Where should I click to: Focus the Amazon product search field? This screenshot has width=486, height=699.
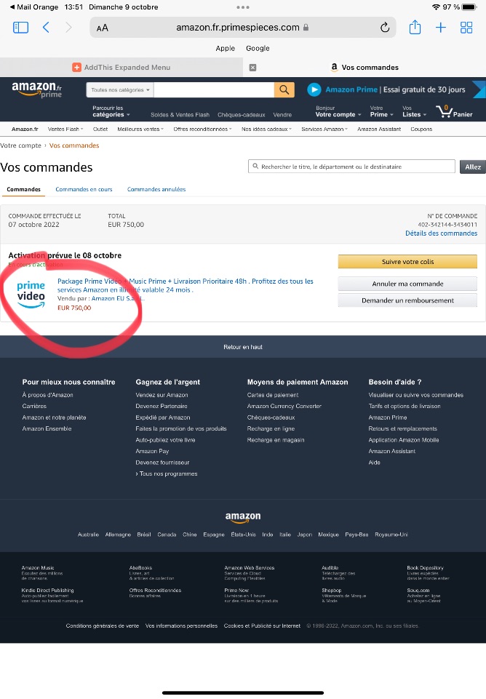[x=214, y=89]
